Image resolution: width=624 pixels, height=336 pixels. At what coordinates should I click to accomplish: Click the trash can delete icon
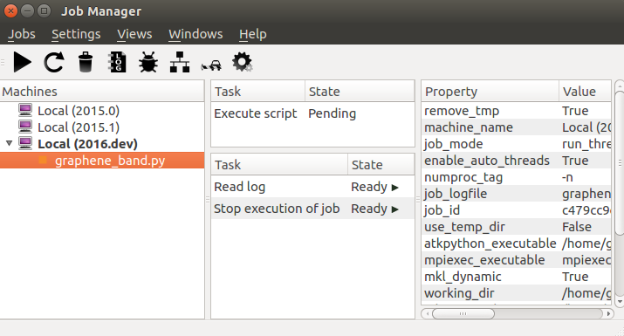(86, 63)
